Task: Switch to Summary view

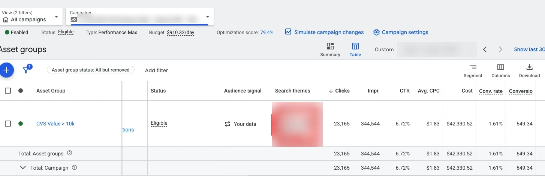Action: pyautogui.click(x=330, y=49)
